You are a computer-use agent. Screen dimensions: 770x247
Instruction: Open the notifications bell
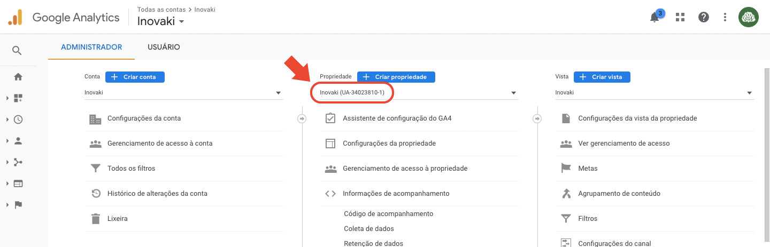(x=654, y=17)
